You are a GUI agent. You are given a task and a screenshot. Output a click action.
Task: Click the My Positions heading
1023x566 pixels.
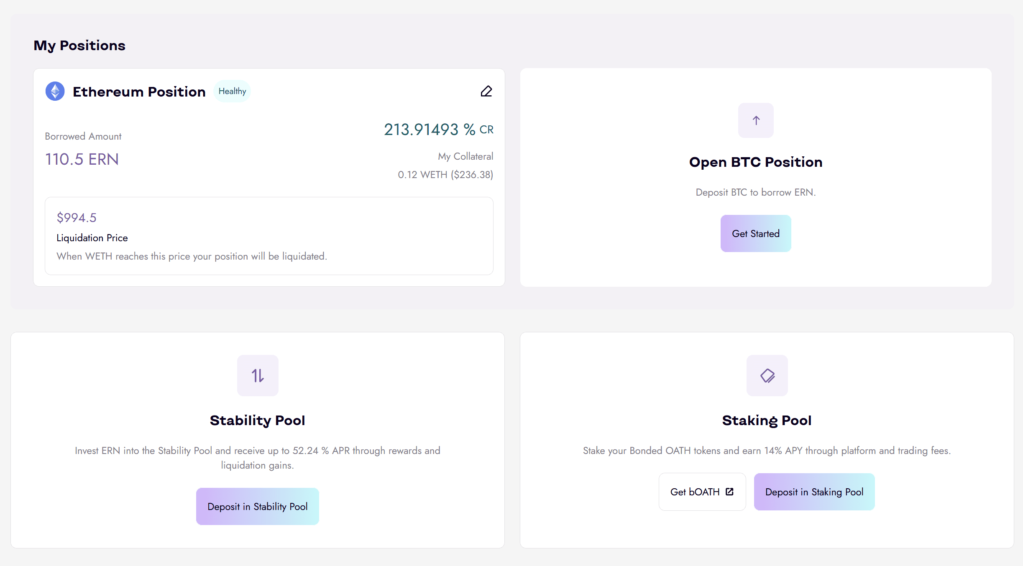[x=79, y=45]
